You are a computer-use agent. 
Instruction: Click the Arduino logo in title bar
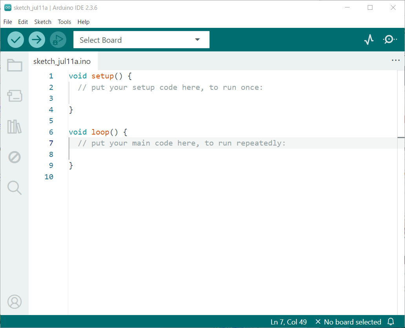[x=8, y=7]
